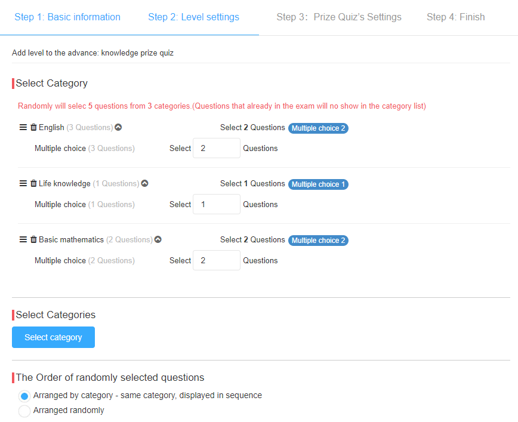Click Life knowledge category drag handle
Image resolution: width=518 pixels, height=422 pixels.
tap(23, 183)
